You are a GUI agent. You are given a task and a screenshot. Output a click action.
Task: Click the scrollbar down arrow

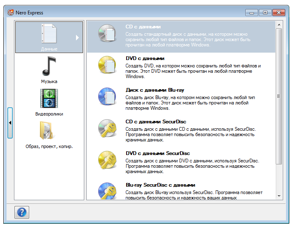pos(279,196)
